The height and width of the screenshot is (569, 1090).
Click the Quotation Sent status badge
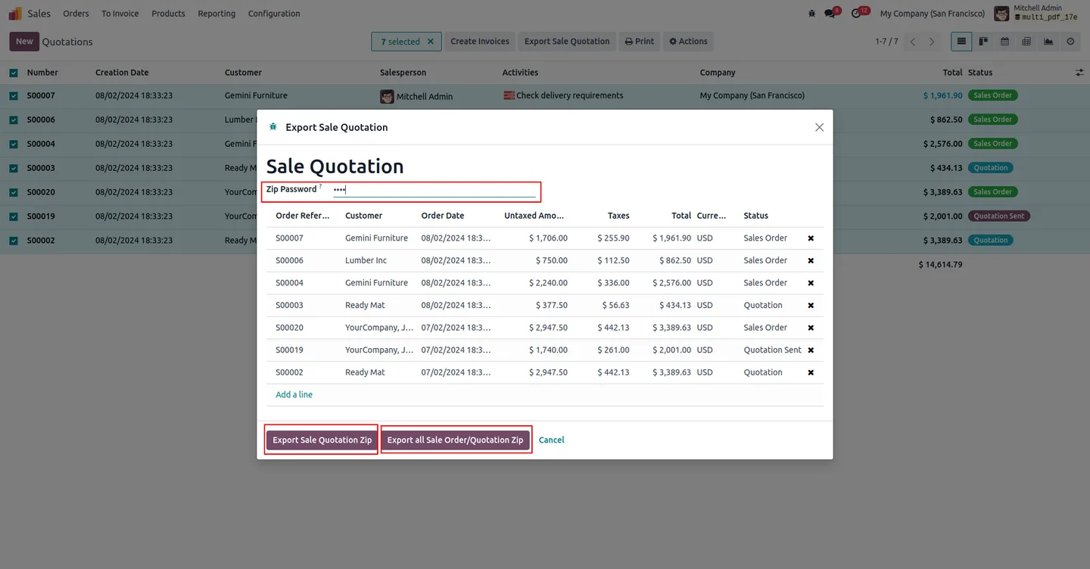pos(999,216)
